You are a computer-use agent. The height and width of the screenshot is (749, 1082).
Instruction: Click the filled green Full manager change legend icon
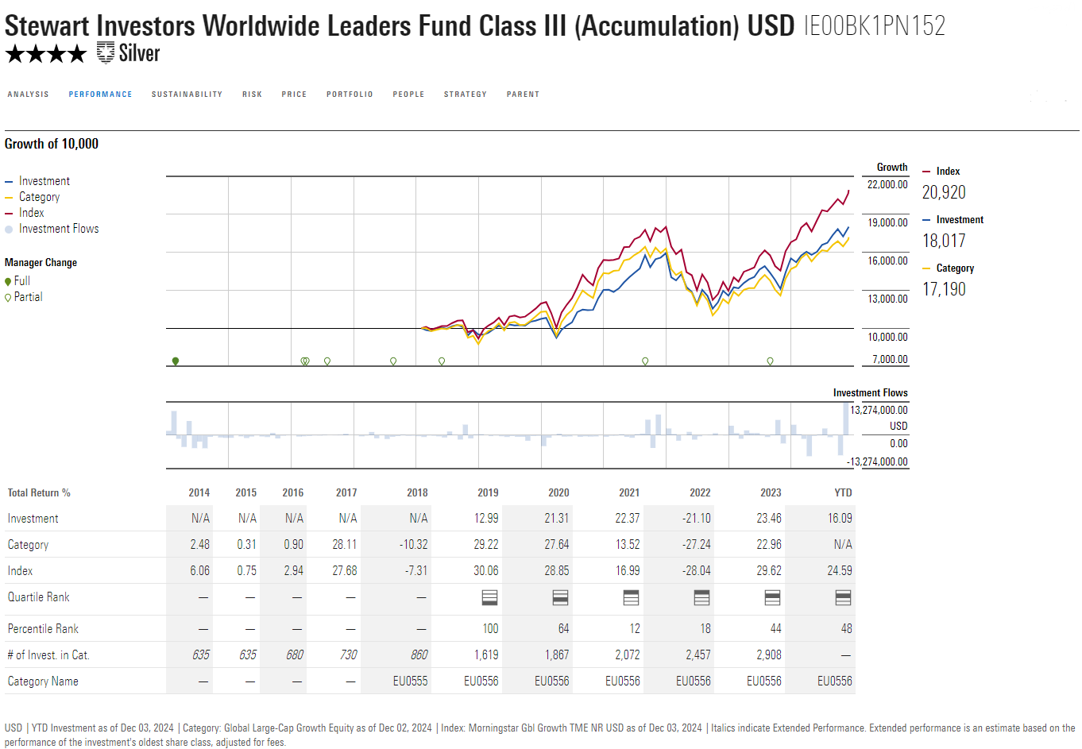click(8, 281)
